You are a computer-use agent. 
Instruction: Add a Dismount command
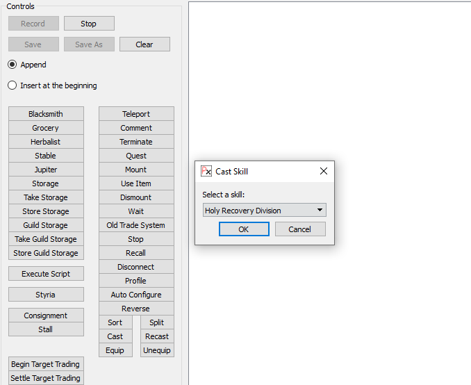point(136,197)
